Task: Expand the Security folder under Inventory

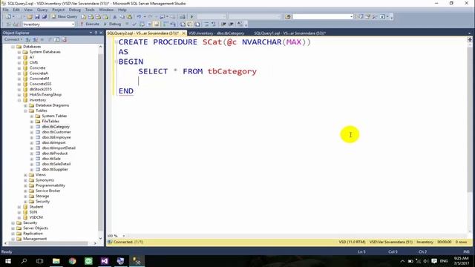Action: tap(26, 202)
